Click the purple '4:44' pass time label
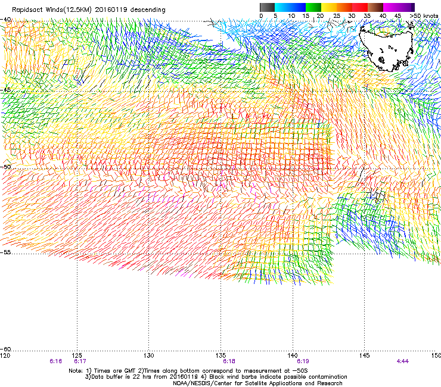Viewport: 441px width, 387px height. click(403, 361)
